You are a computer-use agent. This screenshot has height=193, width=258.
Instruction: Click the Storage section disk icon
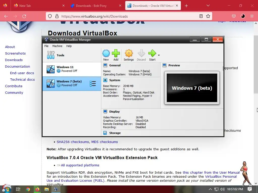point(105,133)
